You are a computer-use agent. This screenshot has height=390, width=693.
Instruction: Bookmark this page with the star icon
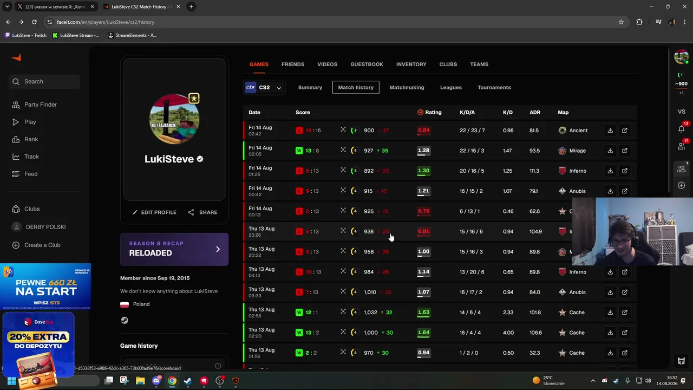point(621,22)
